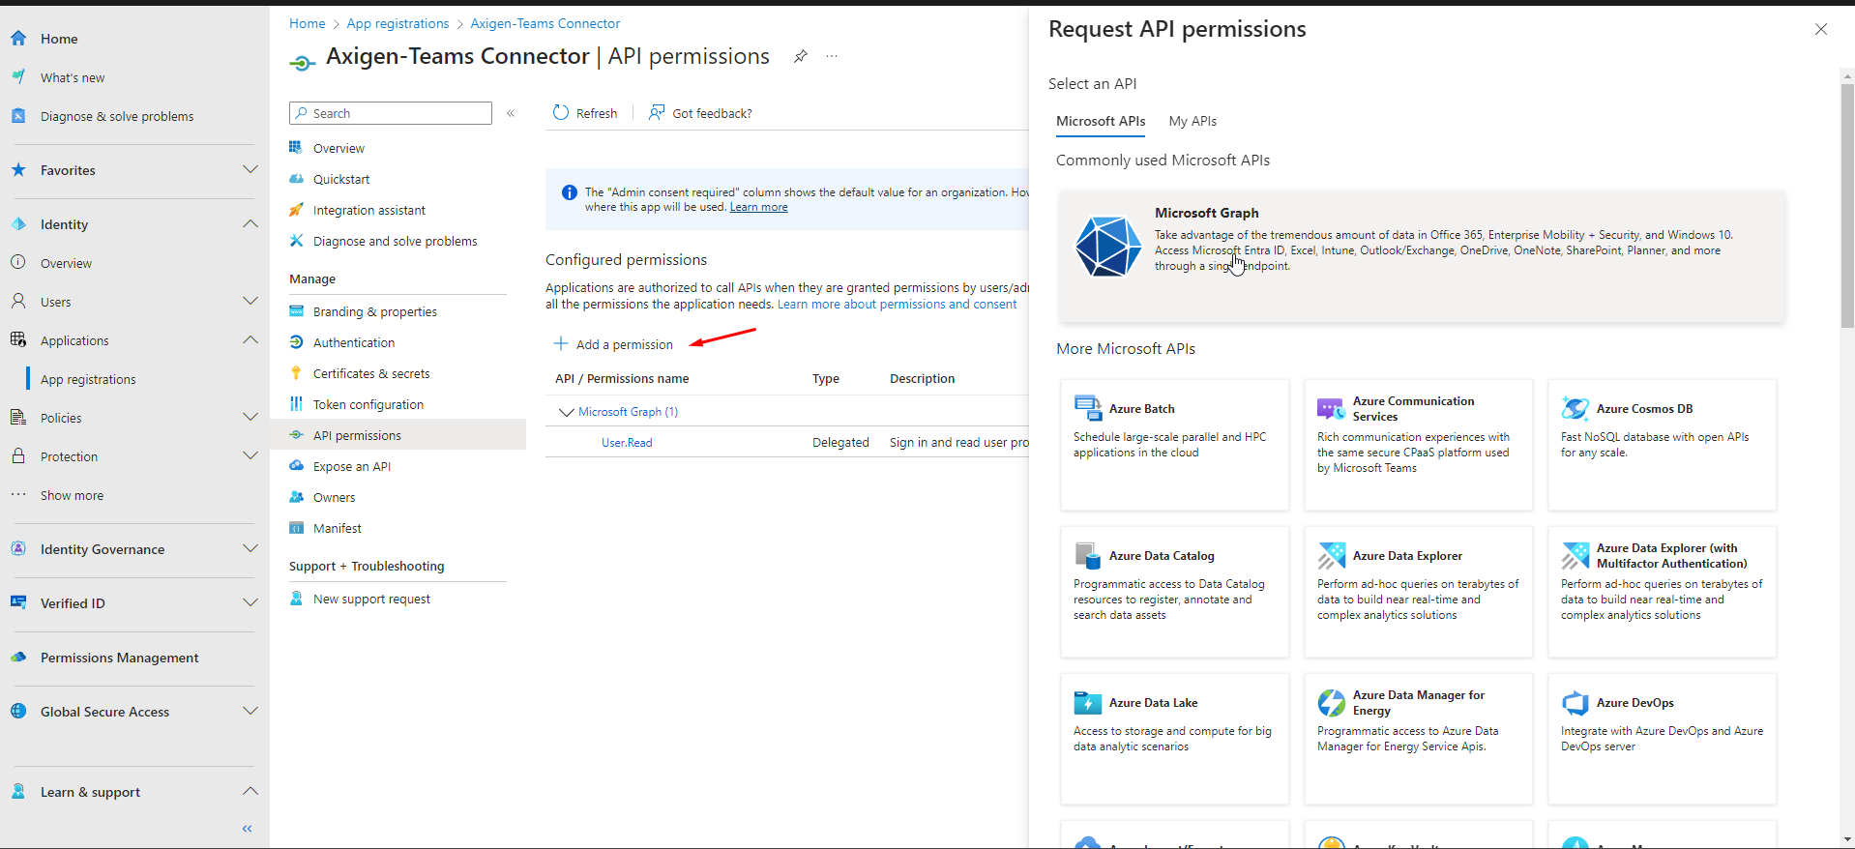Screen dimensions: 1855x849
Task: Expand the Identity Governance menu
Action: [x=250, y=549]
